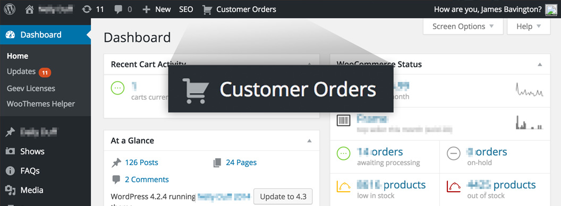561x206 pixels.
Task: Open products low in stock link
Action: 392,185
